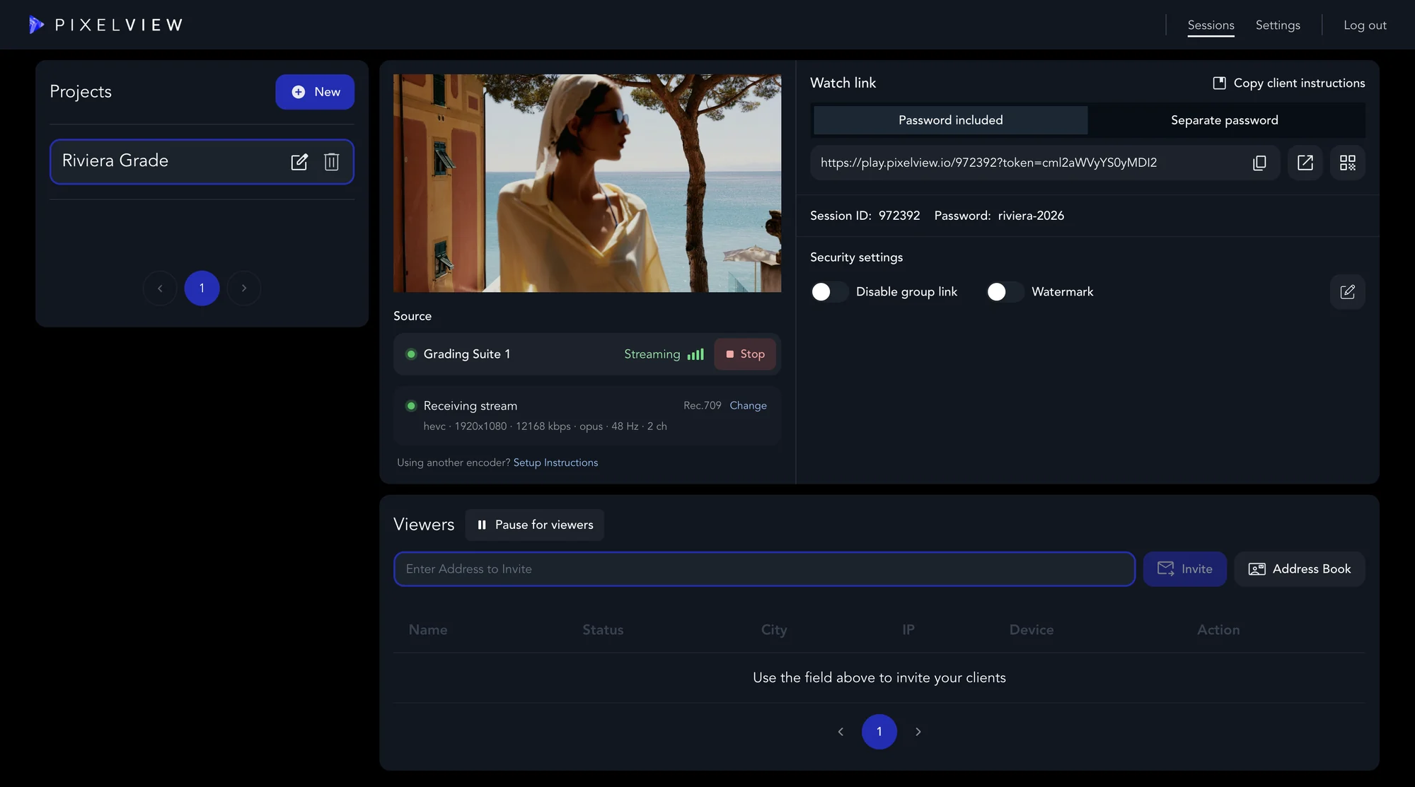Enable the Watermark toggle
This screenshot has height=787, width=1415.
[1005, 292]
